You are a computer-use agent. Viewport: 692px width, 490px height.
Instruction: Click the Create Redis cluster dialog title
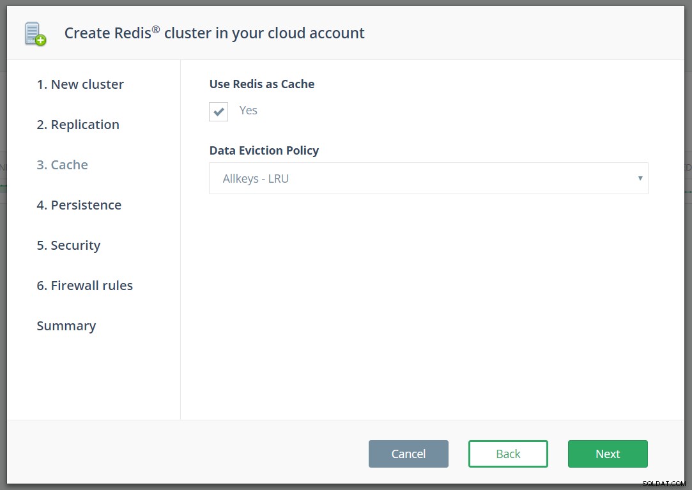[215, 33]
